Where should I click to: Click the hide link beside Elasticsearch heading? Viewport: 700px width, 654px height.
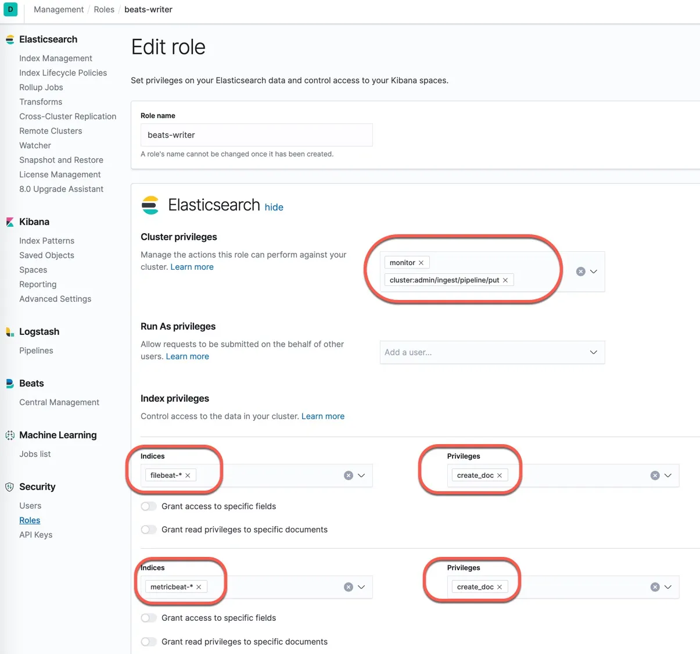point(274,207)
